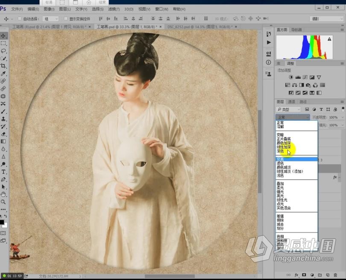346x280 pixels.
Task: Click the foreground color swatch
Action: coord(2,222)
